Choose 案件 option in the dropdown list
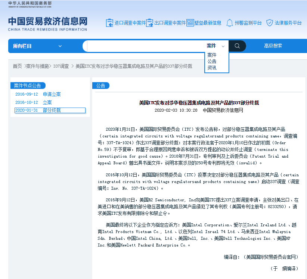The image size is (307, 279). 212,55
